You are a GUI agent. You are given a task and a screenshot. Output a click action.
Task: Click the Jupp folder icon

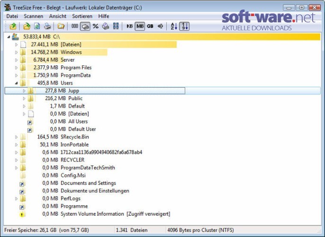point(31,91)
